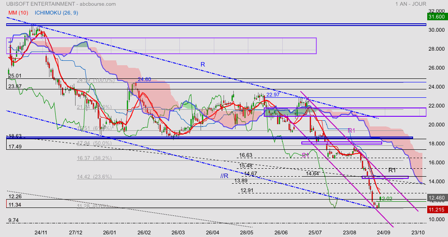The width and height of the screenshot is (448, 237).
Task: Click the 20.000 price axis value
Action: tap(437, 125)
